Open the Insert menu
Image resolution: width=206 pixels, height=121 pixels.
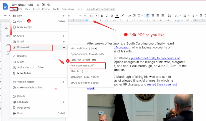point(36,9)
